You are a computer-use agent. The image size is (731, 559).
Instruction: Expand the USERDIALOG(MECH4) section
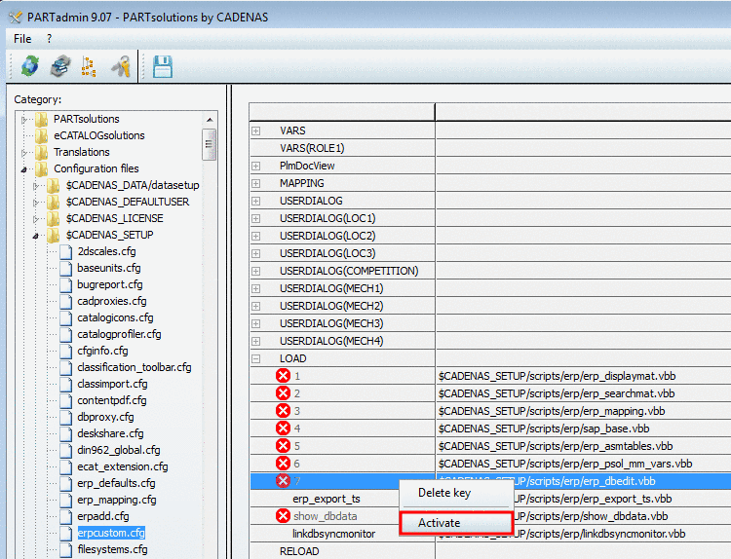[x=256, y=342]
